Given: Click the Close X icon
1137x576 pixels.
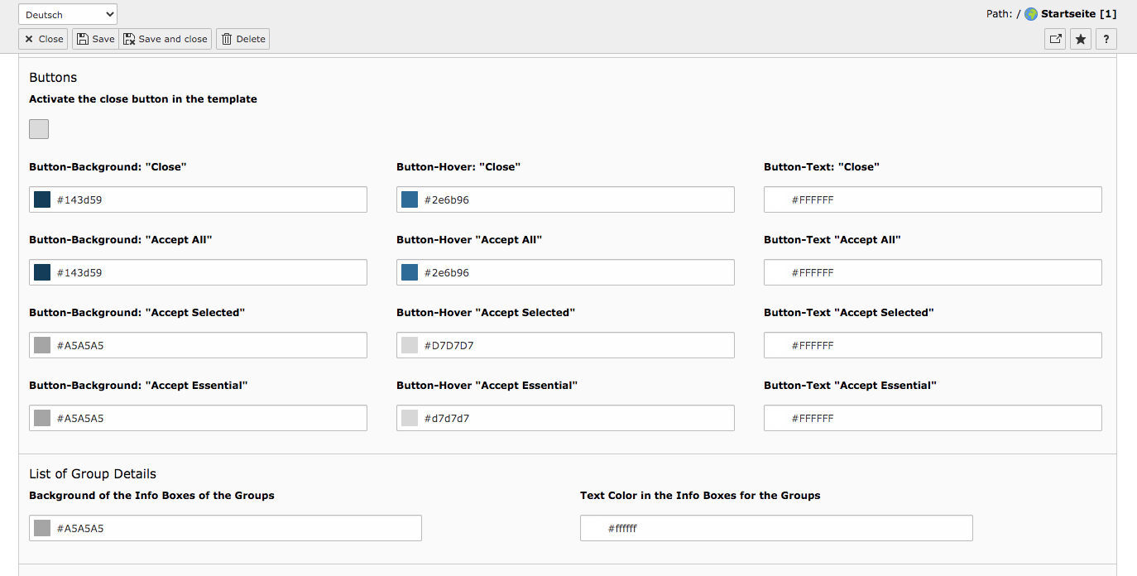Looking at the screenshot, I should point(29,39).
